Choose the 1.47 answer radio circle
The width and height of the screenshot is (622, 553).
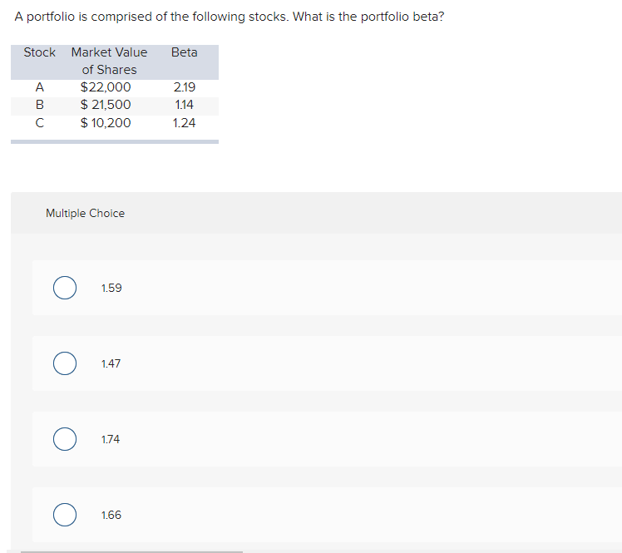pos(65,363)
